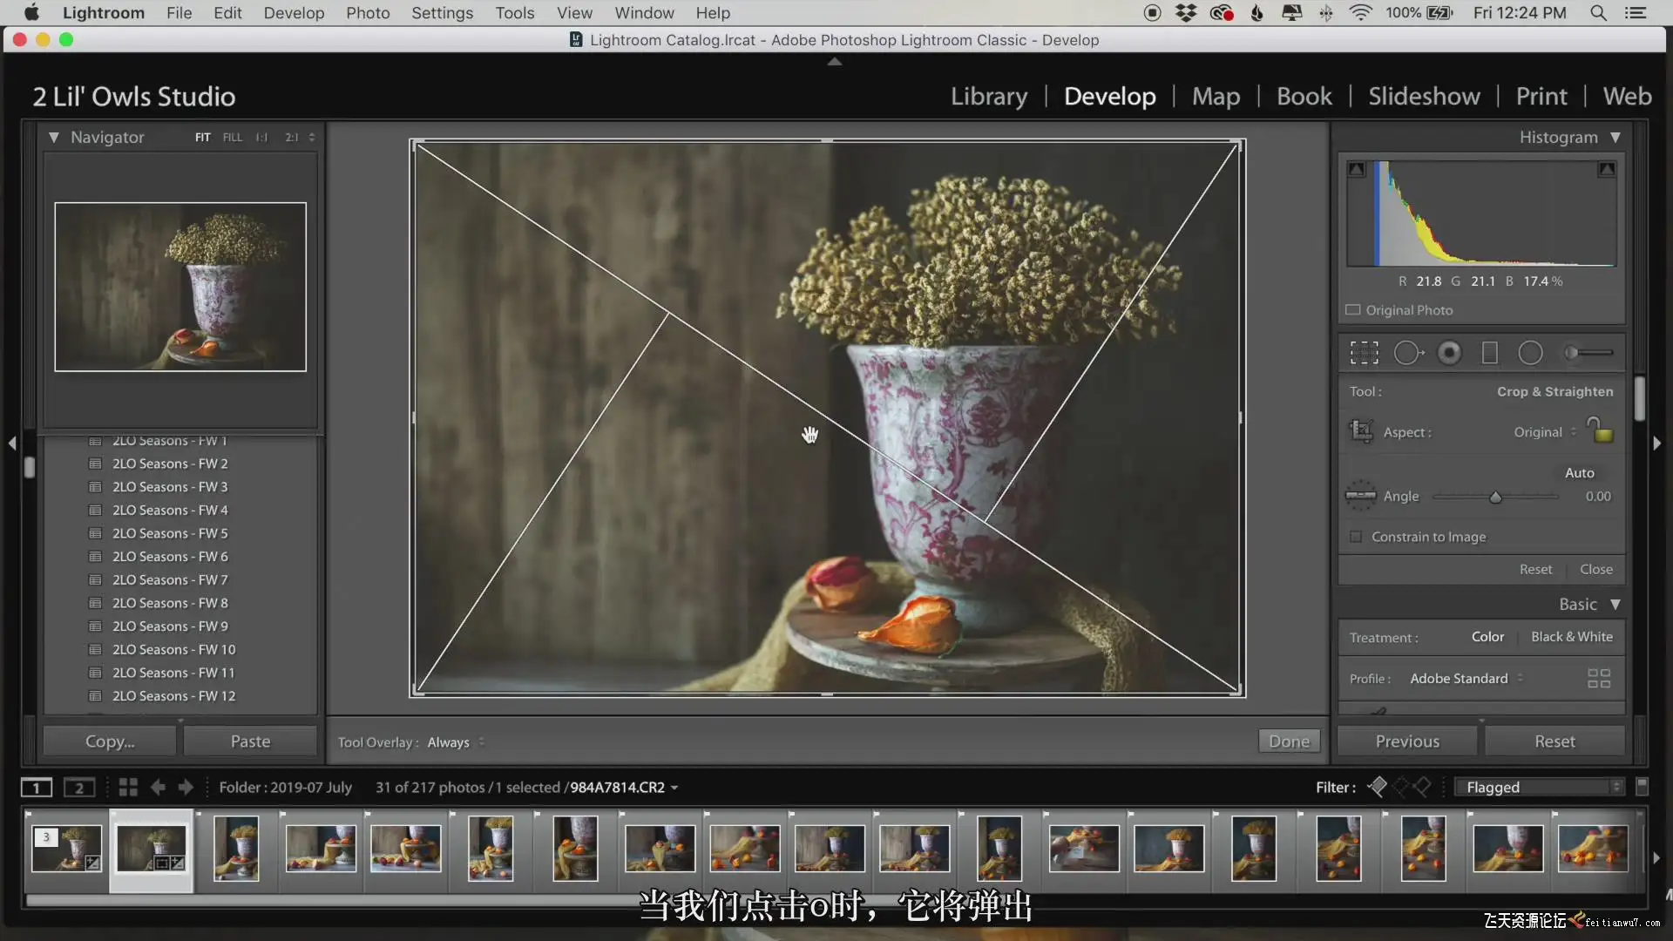Select the Crop Overlay tool icon
This screenshot has width=1673, height=941.
click(1364, 353)
